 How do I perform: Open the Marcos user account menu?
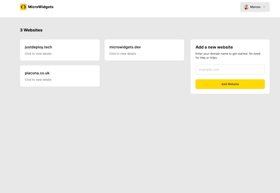click(x=255, y=7)
